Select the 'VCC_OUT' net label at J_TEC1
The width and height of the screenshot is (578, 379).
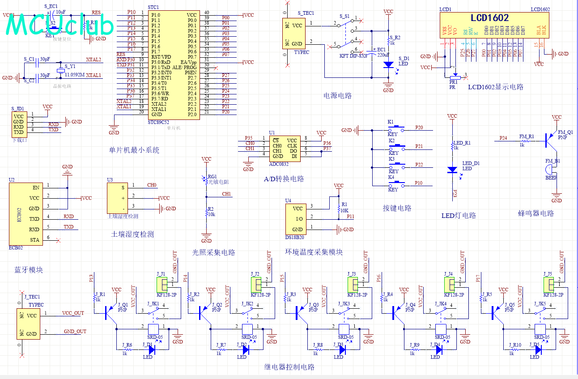click(73, 313)
